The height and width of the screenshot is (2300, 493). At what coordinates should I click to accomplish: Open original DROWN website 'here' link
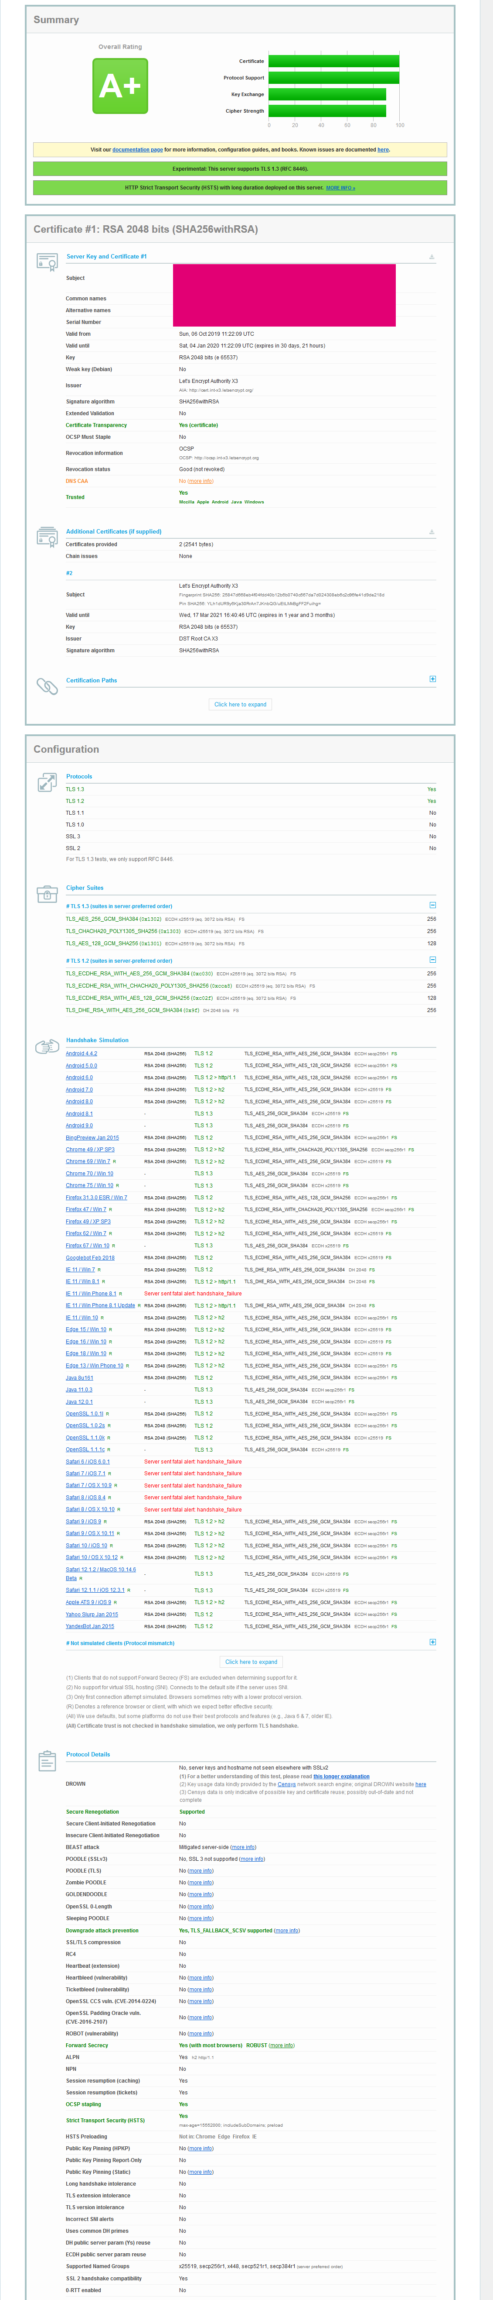421,1785
